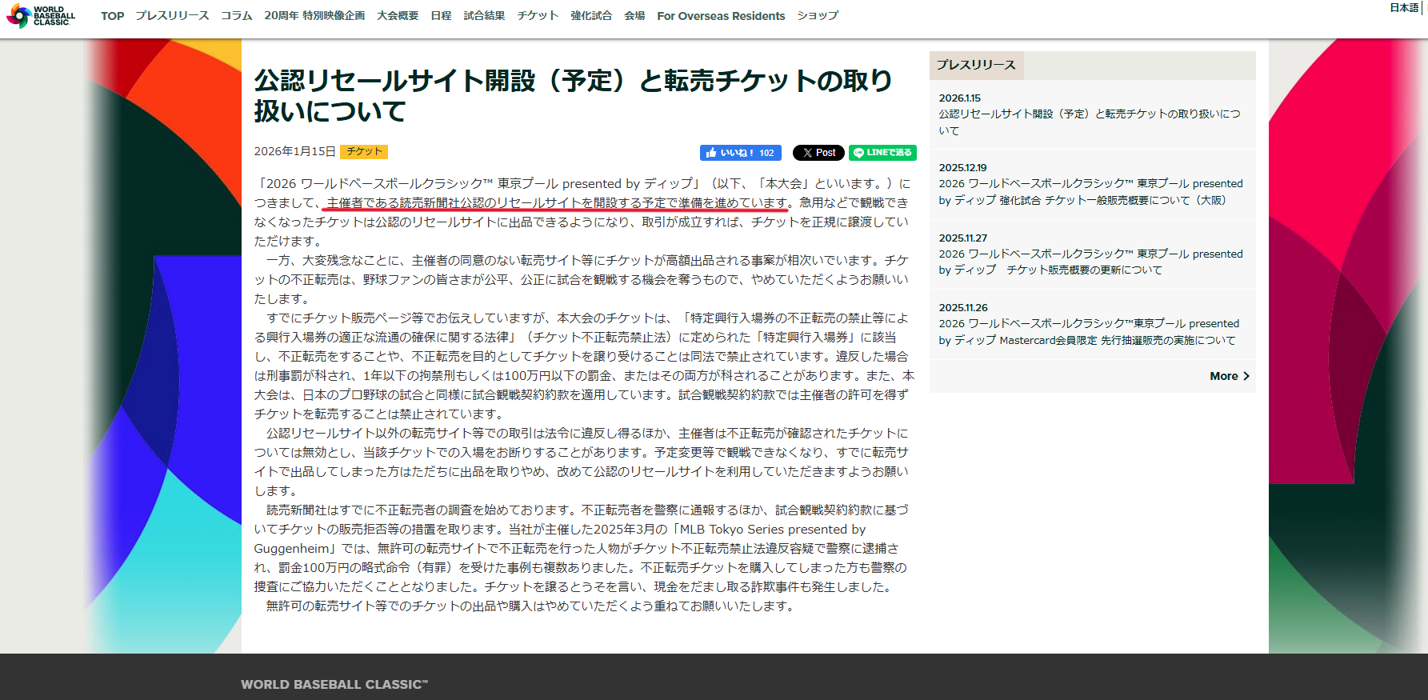The image size is (1428, 700).
Task: Click the Facebook Like button
Action: click(x=740, y=153)
